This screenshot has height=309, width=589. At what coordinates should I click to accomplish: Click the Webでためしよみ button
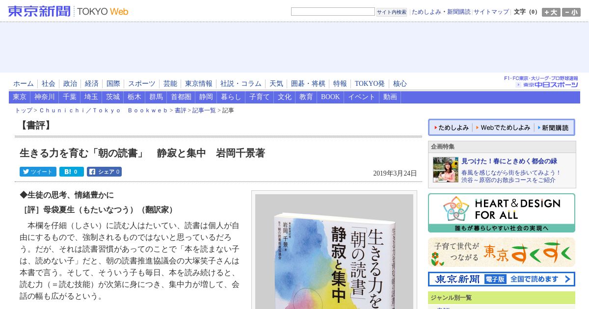tap(503, 128)
